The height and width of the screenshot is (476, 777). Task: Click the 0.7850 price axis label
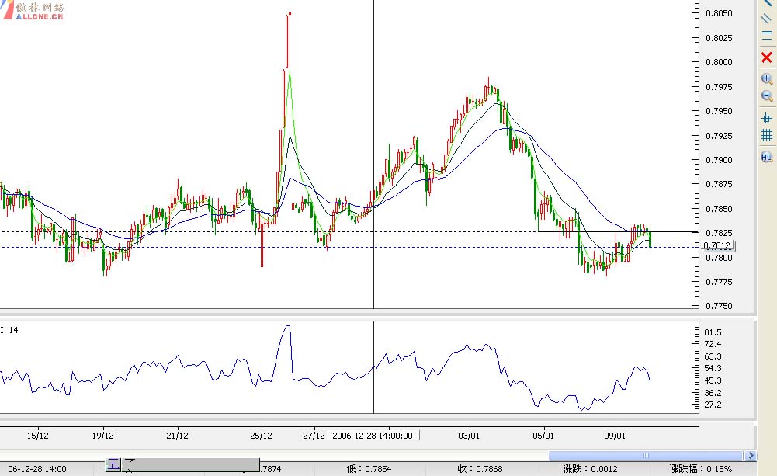click(719, 209)
